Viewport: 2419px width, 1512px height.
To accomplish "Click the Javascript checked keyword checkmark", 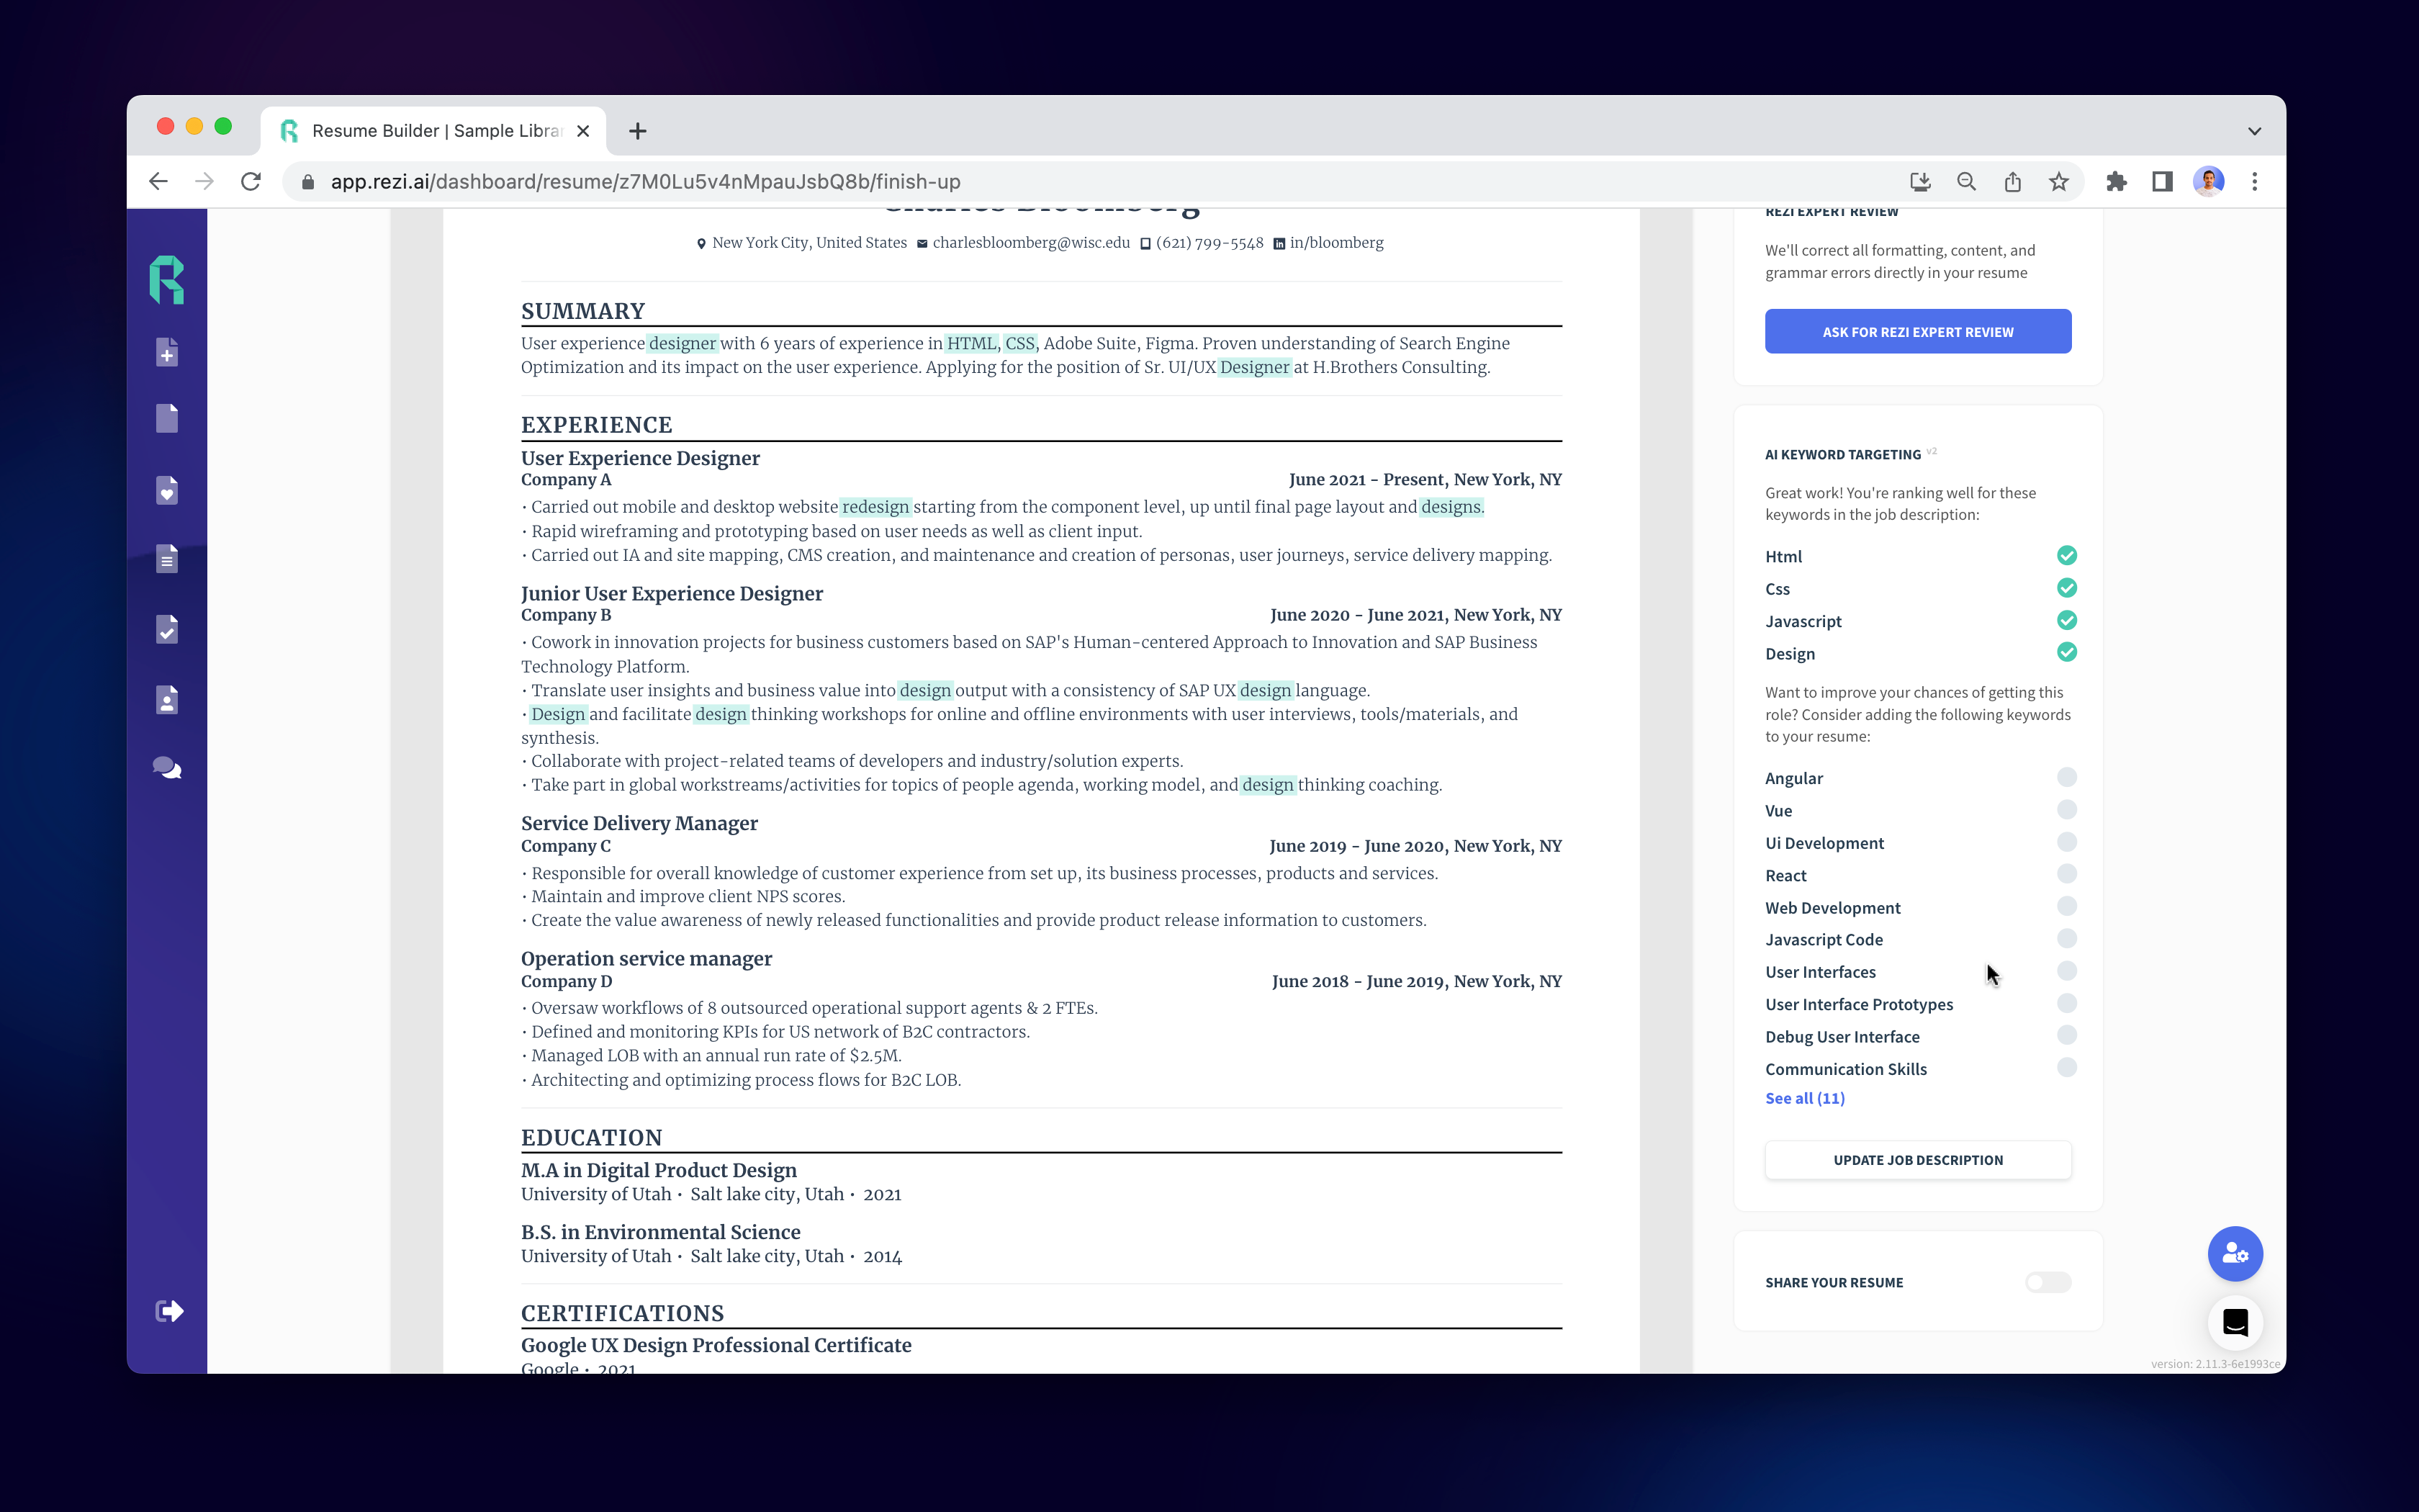I will 2067,620.
